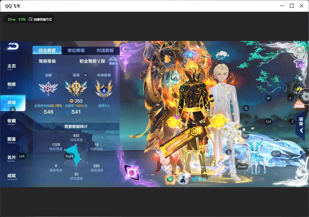Click the Down key overlay button
This screenshot has height=217, width=309.
tap(242, 166)
